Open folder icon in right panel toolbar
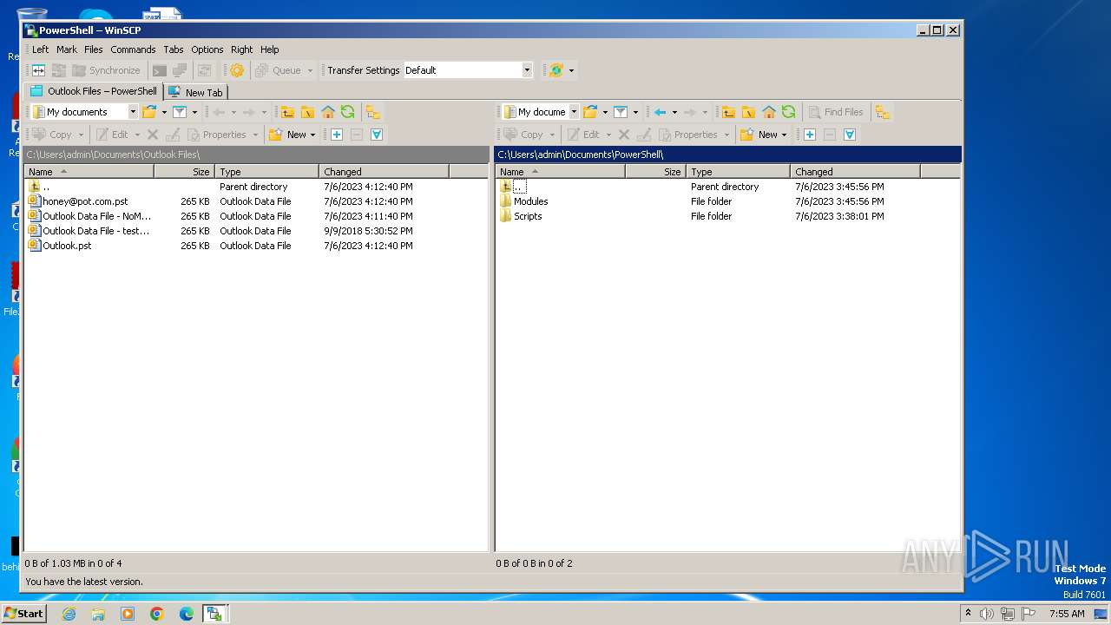 point(590,112)
